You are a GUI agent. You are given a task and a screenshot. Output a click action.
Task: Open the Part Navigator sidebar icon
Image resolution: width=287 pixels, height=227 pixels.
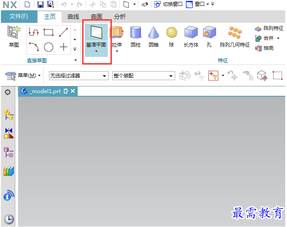(9, 152)
